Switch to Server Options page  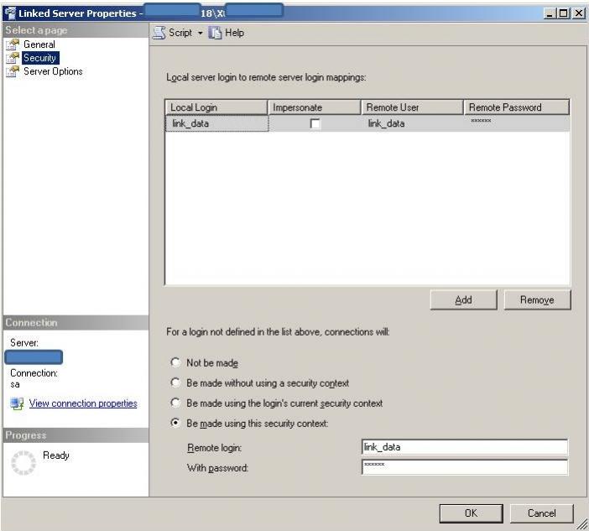[x=53, y=71]
